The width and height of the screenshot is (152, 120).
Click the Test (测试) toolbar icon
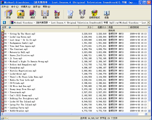33,14
